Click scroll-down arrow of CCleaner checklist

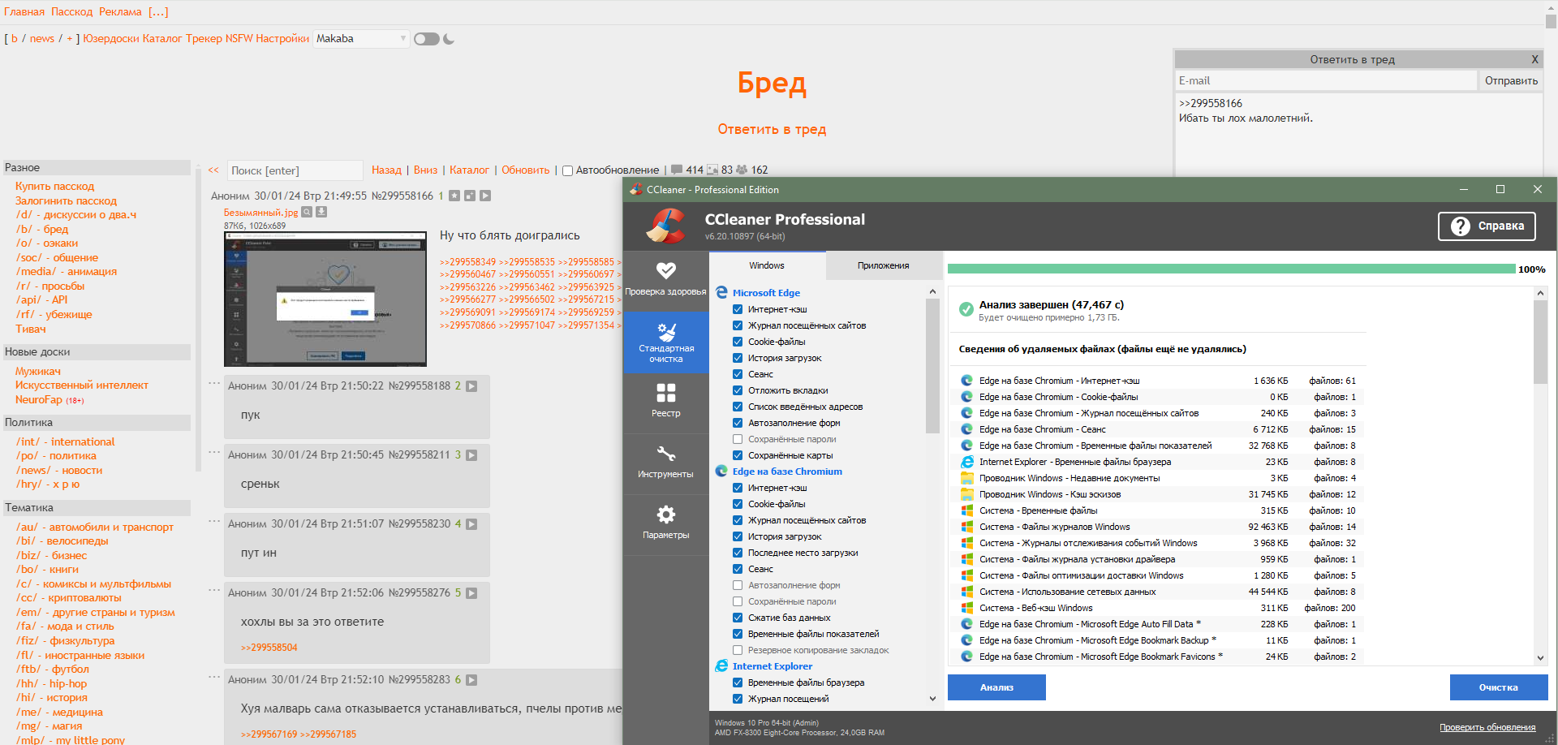932,699
